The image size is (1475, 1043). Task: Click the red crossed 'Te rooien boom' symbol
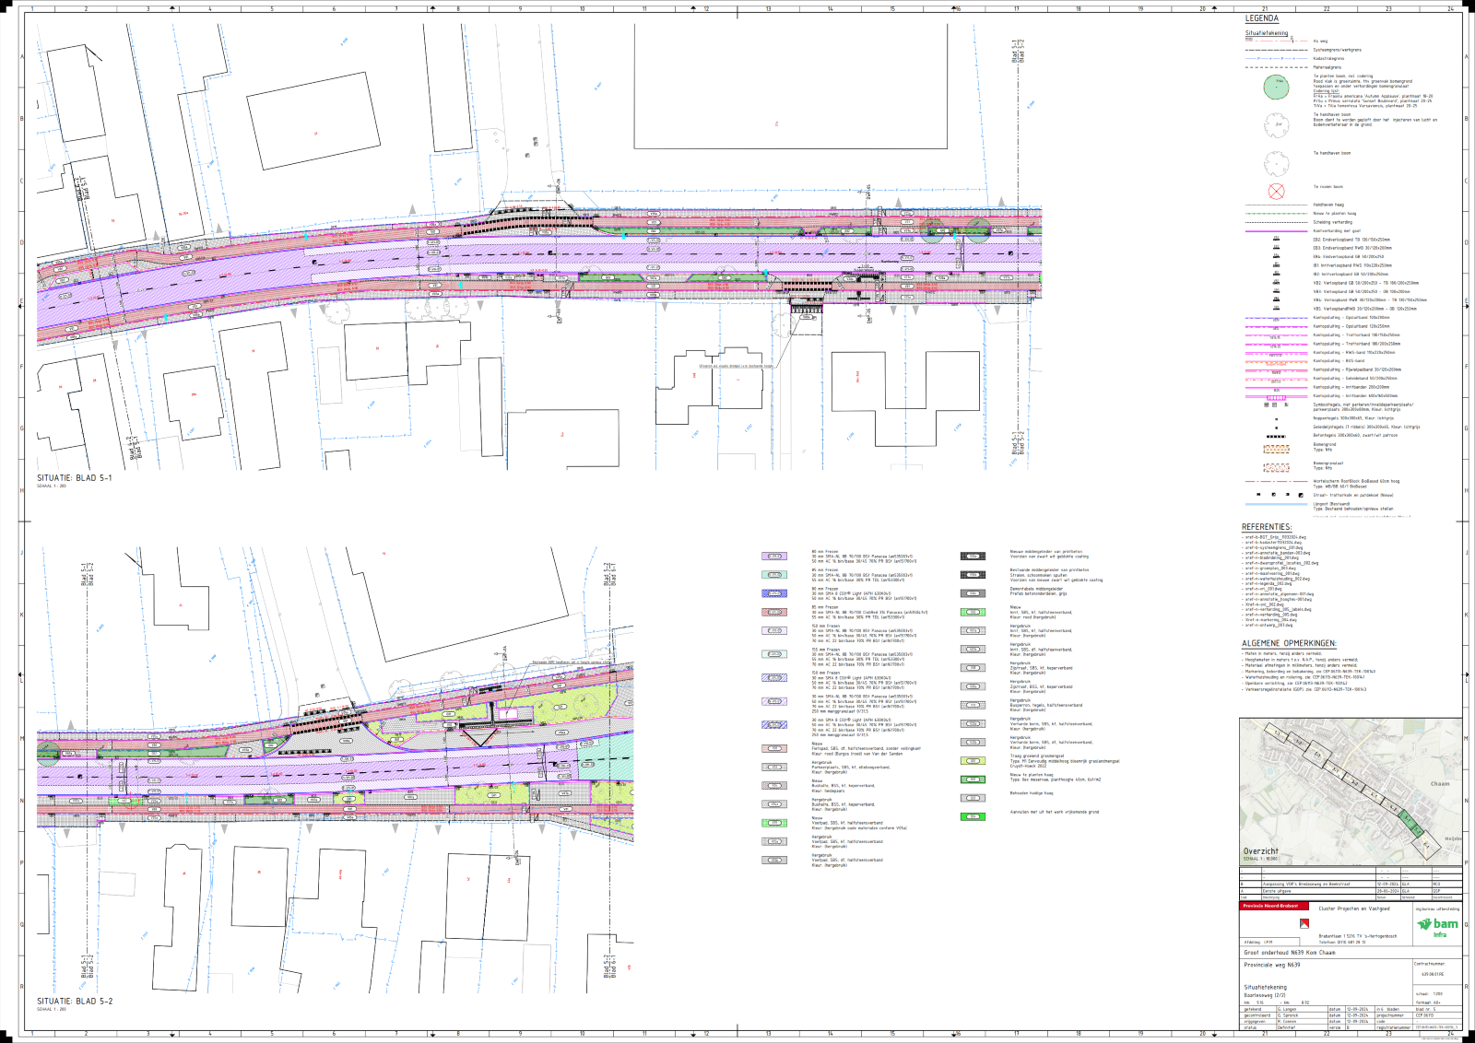(x=1276, y=191)
